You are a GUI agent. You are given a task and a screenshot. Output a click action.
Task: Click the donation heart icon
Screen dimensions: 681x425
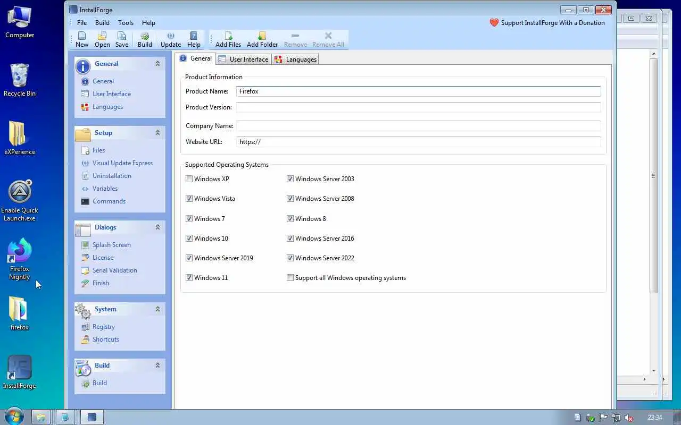tap(494, 23)
